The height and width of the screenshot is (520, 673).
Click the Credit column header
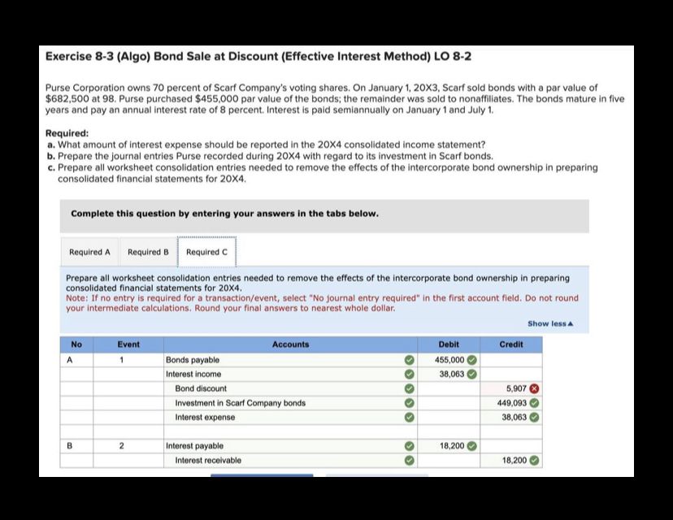[x=511, y=344]
